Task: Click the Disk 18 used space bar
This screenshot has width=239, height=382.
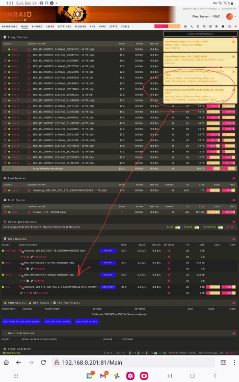Action: (213, 118)
